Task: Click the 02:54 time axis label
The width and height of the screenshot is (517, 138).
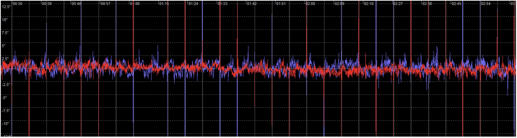Action: [486, 4]
